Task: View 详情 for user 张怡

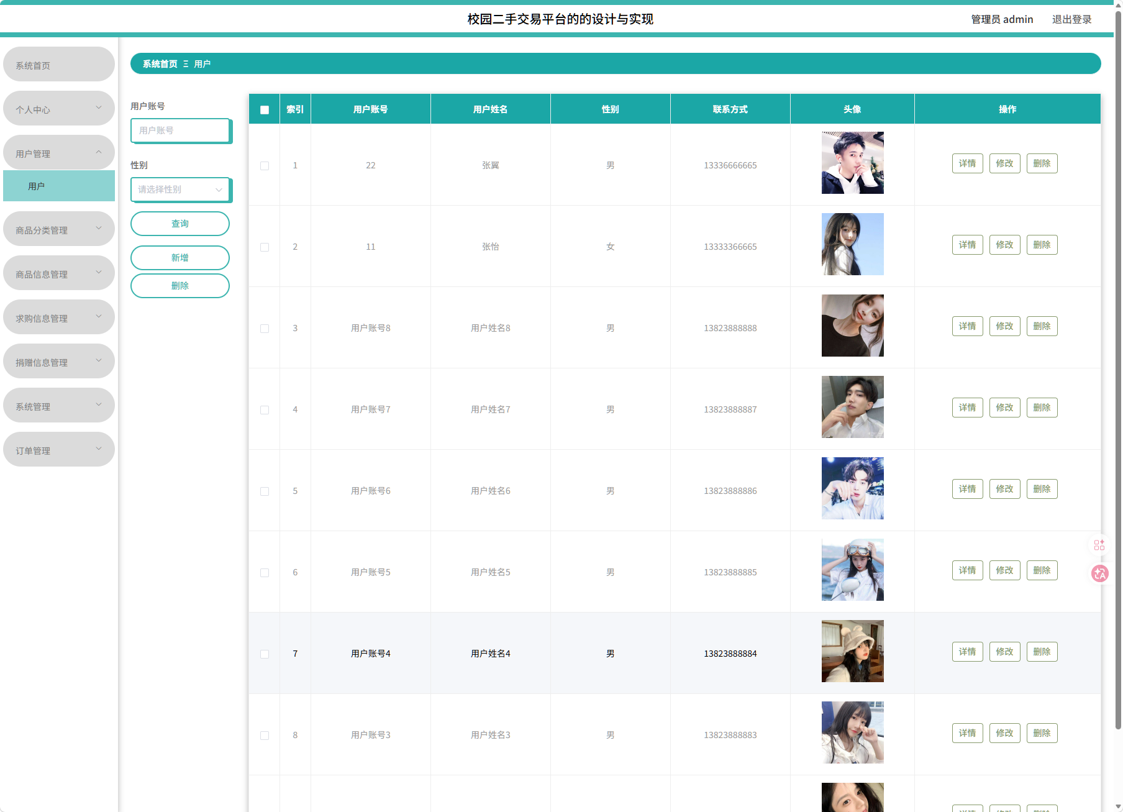Action: (x=968, y=245)
